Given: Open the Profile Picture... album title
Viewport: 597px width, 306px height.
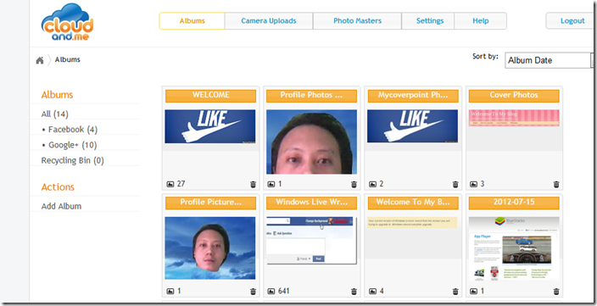Looking at the screenshot, I should point(210,203).
